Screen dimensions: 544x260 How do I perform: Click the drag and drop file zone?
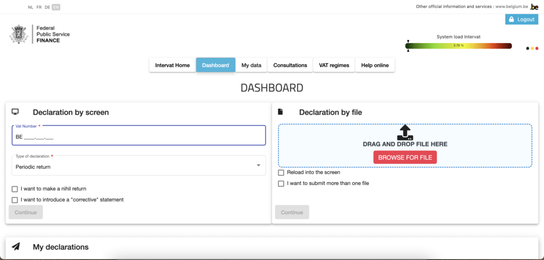tap(405, 146)
